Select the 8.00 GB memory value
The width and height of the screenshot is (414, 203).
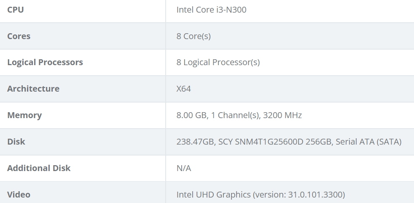191,115
